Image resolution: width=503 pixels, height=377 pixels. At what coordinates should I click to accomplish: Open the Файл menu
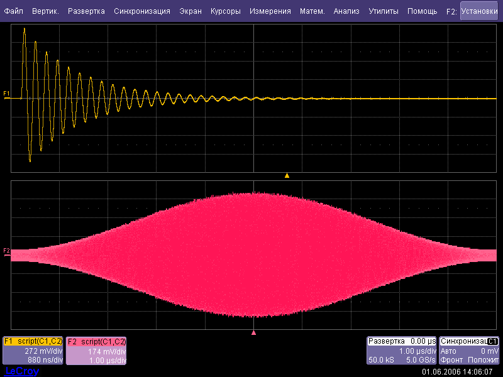(14, 11)
